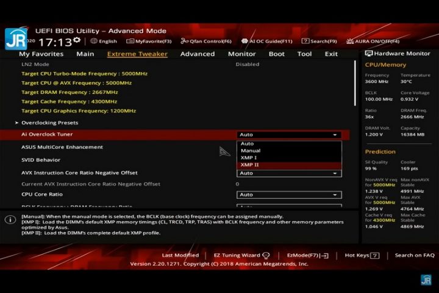Expand Overclocking Presets submenu
This screenshot has height=293, width=439.
coord(49,123)
